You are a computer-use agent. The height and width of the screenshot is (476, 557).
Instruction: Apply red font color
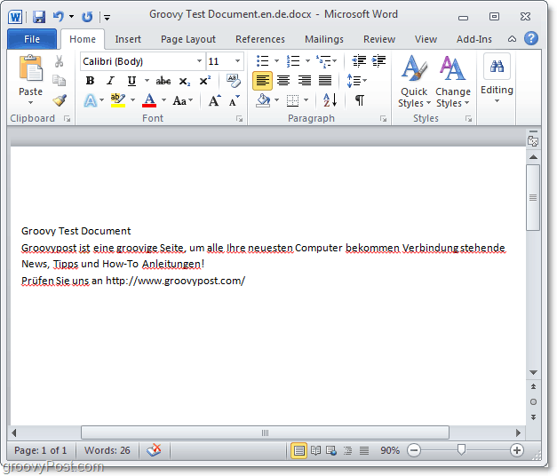[x=149, y=100]
